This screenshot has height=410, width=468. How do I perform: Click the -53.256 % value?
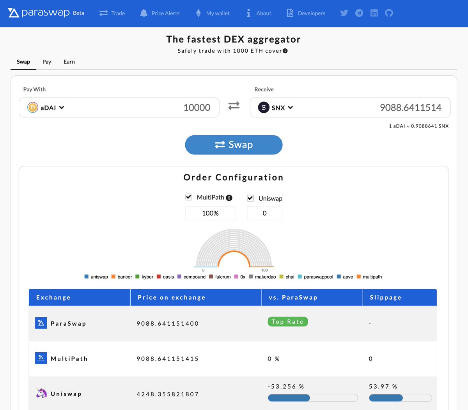point(286,386)
